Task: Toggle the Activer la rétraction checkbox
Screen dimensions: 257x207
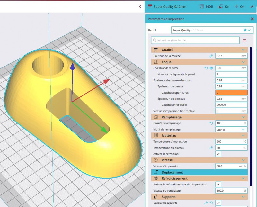Action: click(x=218, y=154)
